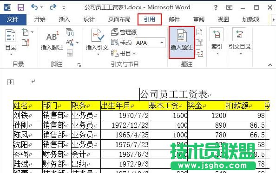Open the 加载项 Add-ins tab
This screenshot has height=173, width=276.
250,19
